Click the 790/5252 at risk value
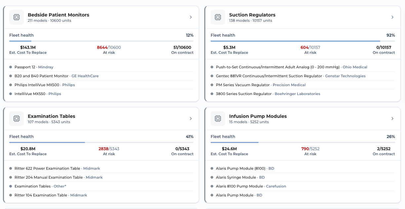405x209 pixels. click(x=310, y=149)
